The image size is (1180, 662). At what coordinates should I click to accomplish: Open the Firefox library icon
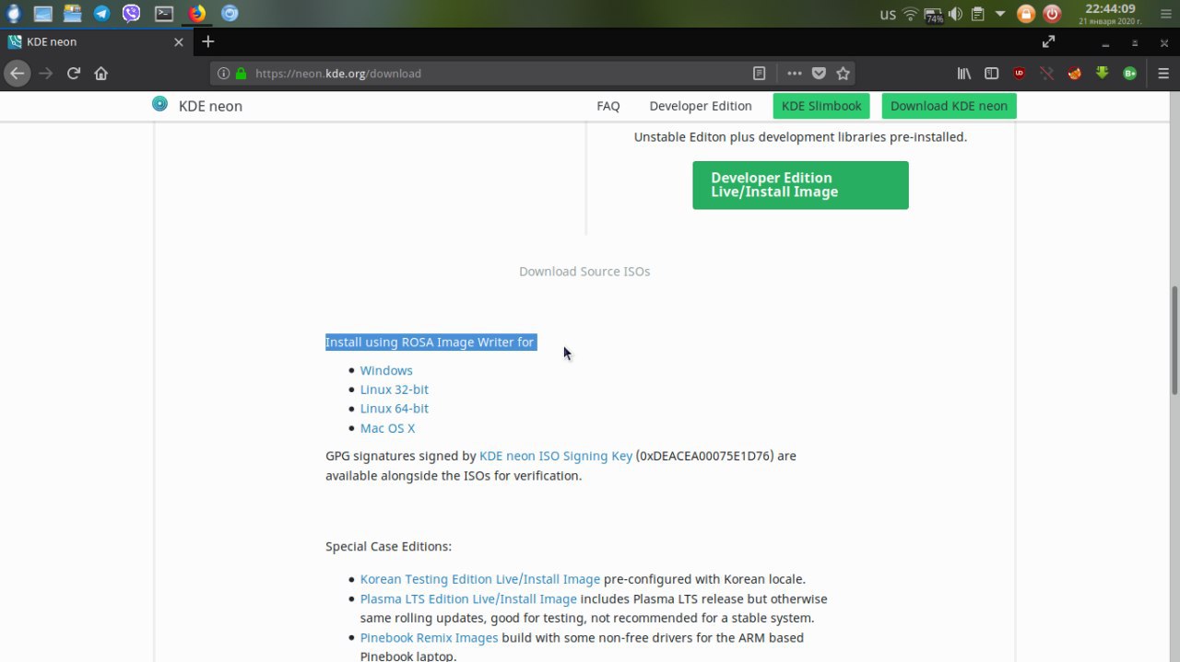(964, 74)
